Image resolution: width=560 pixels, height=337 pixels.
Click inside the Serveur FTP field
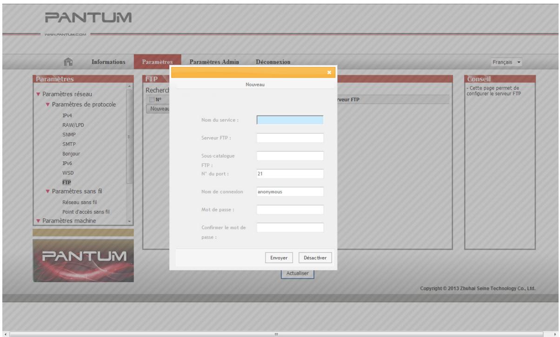289,138
